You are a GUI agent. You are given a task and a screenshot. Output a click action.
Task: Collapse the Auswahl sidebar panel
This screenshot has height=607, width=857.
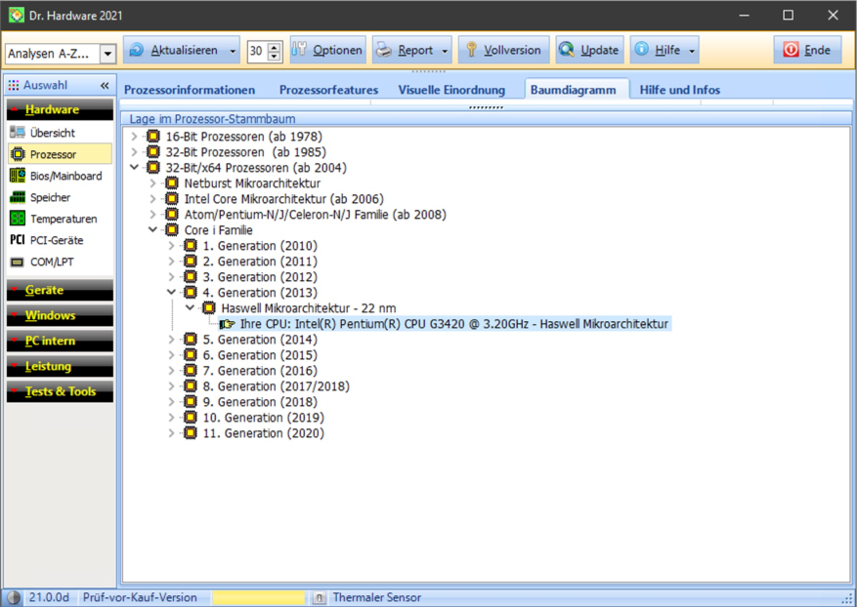[x=105, y=86]
